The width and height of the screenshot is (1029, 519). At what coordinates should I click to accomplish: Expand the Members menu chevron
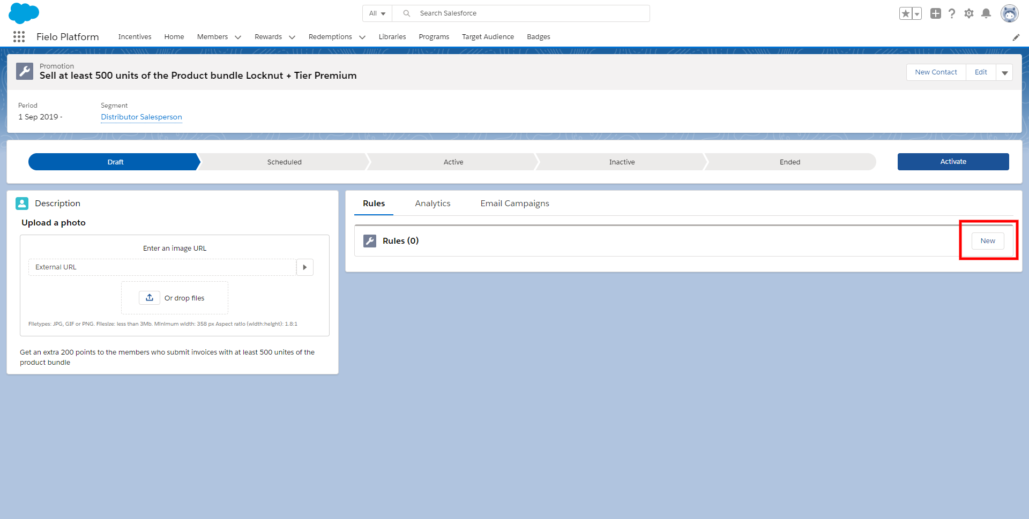tap(238, 37)
